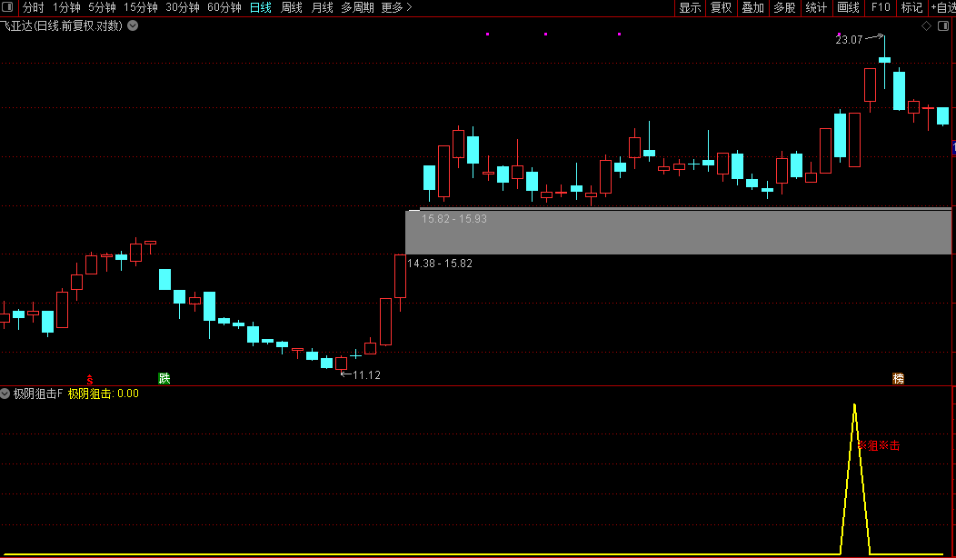Expand the 更多 periods menu
This screenshot has width=956, height=558.
[396, 7]
